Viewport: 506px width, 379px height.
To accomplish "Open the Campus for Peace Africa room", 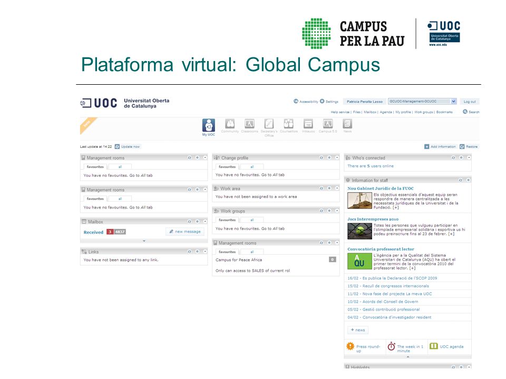I will click(239, 260).
